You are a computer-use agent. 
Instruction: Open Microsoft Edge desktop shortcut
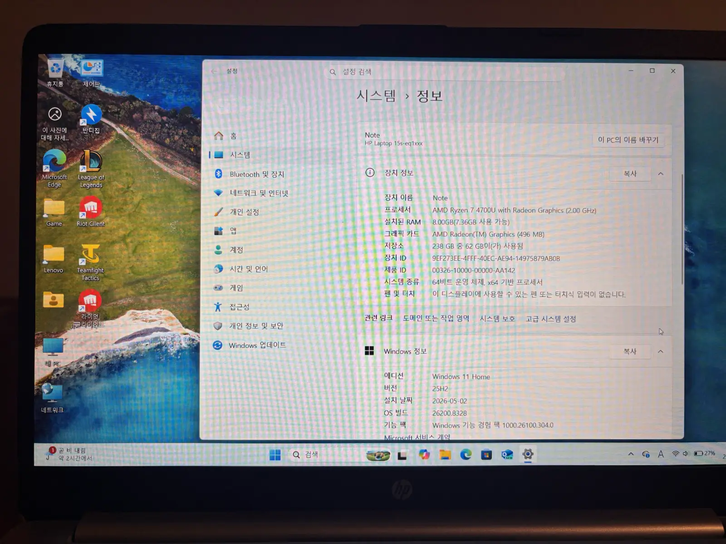(54, 169)
